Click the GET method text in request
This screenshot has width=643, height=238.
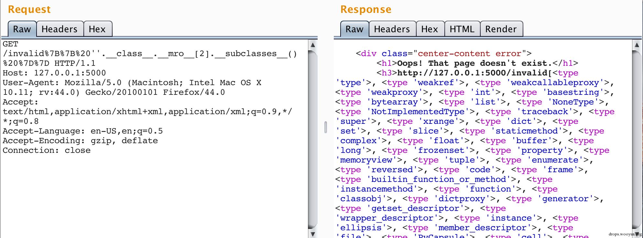click(10, 44)
